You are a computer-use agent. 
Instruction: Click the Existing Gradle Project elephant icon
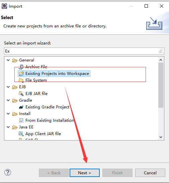coord(21,107)
